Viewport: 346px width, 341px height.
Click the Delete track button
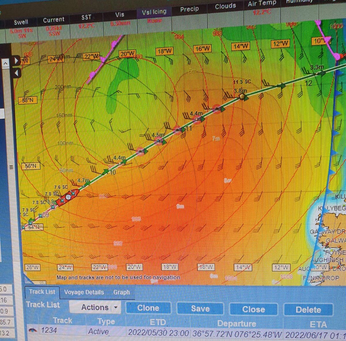pos(308,310)
